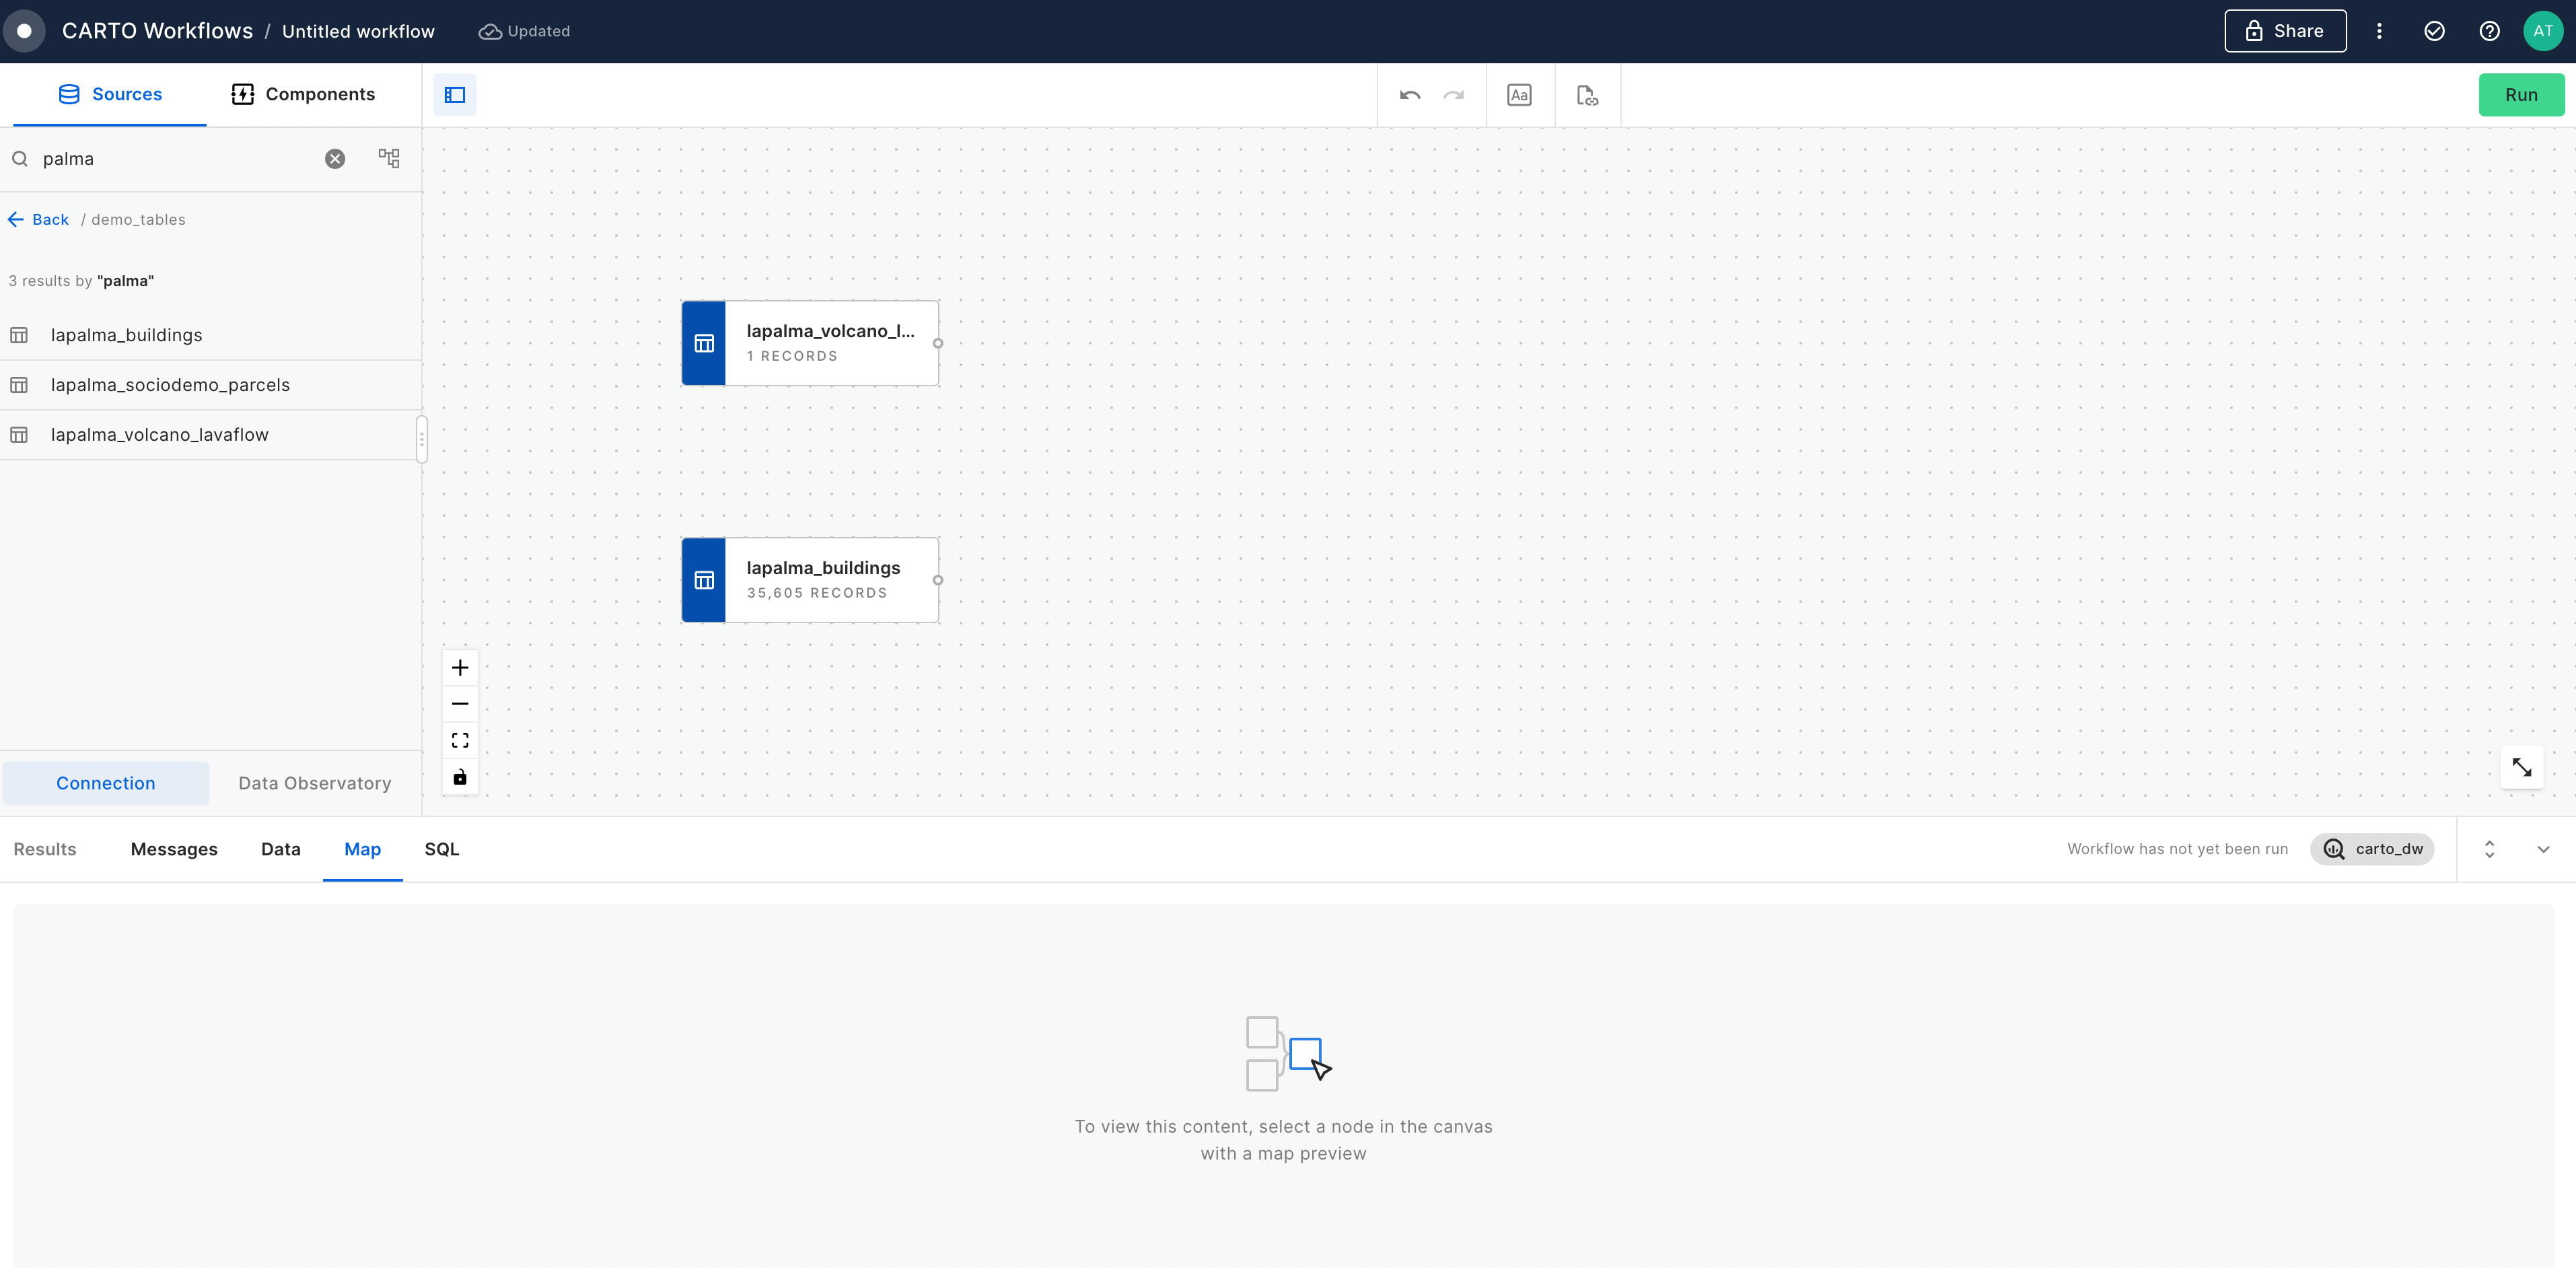Collapse the results panel with chevron down

click(2543, 849)
